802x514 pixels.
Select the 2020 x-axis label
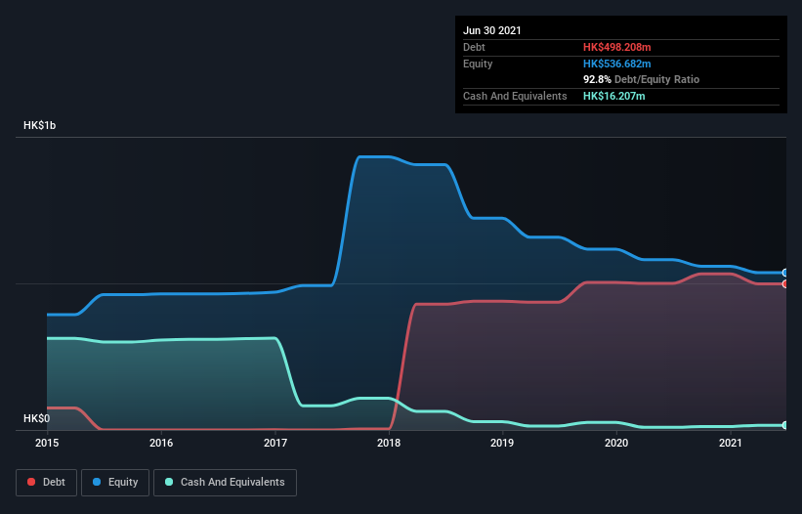tap(616, 443)
